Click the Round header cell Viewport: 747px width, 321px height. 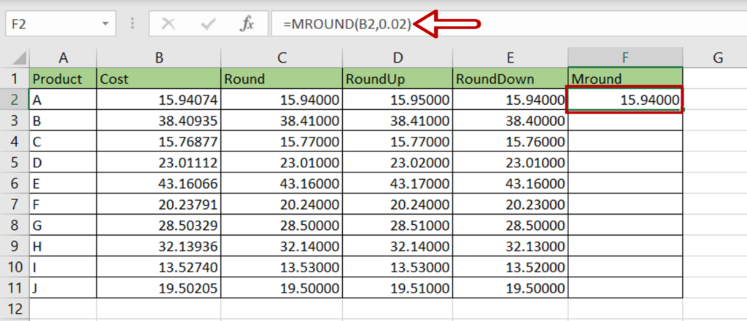(x=282, y=79)
